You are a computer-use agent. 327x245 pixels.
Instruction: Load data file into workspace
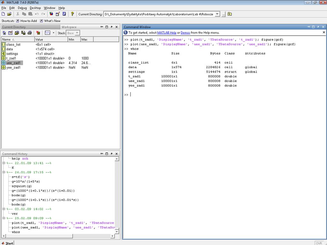click(x=17, y=33)
